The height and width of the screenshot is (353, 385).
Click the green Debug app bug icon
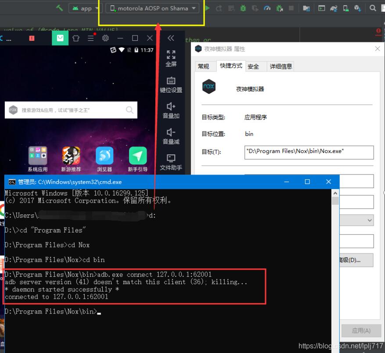(x=243, y=8)
